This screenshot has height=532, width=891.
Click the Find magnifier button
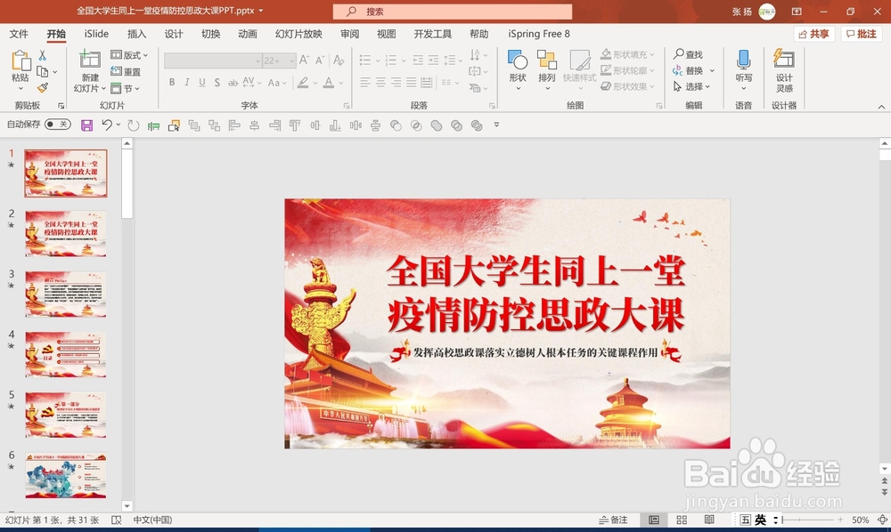tap(688, 54)
